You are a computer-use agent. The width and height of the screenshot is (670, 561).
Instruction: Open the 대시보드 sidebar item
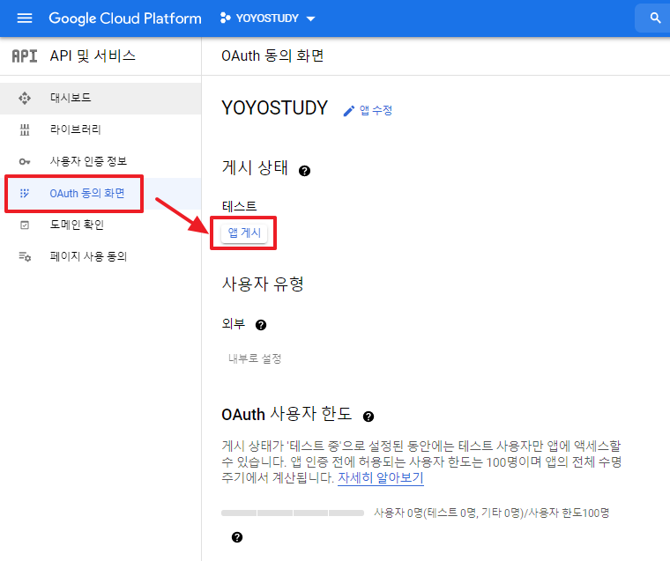pyautogui.click(x=100, y=98)
